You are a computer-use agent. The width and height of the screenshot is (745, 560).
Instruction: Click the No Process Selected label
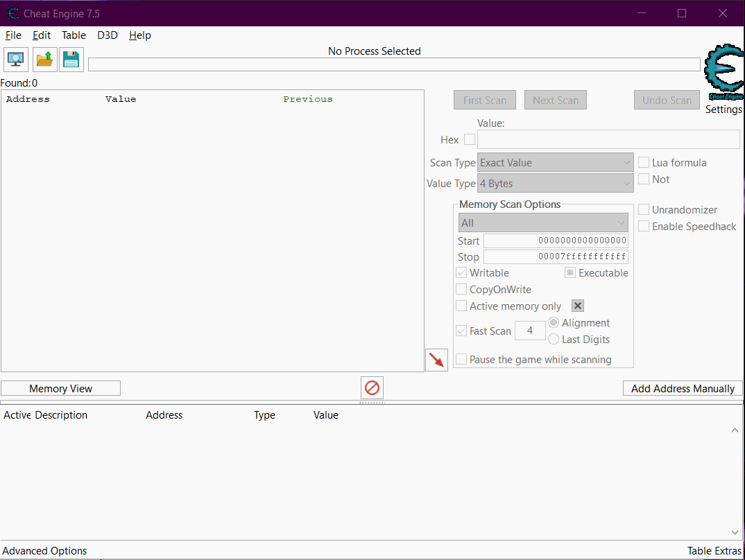(x=375, y=51)
